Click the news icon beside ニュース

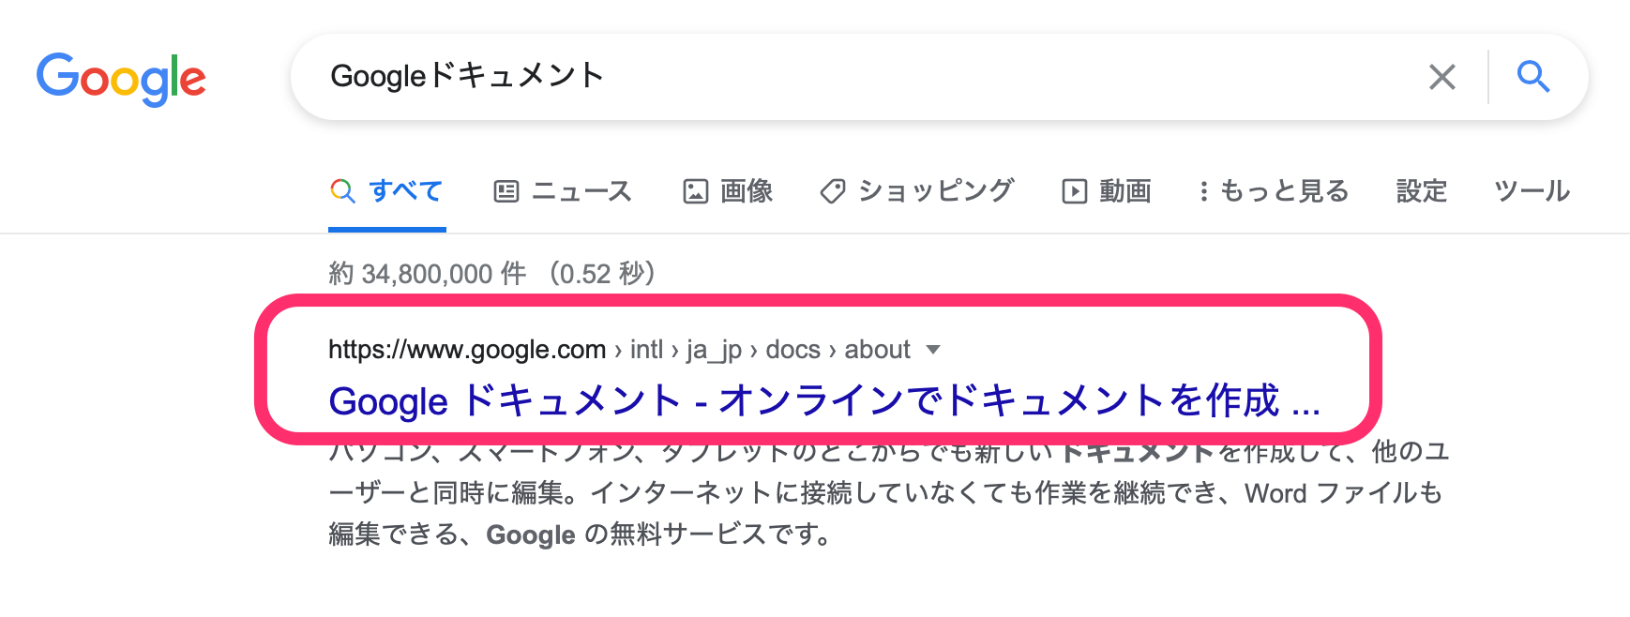click(506, 191)
